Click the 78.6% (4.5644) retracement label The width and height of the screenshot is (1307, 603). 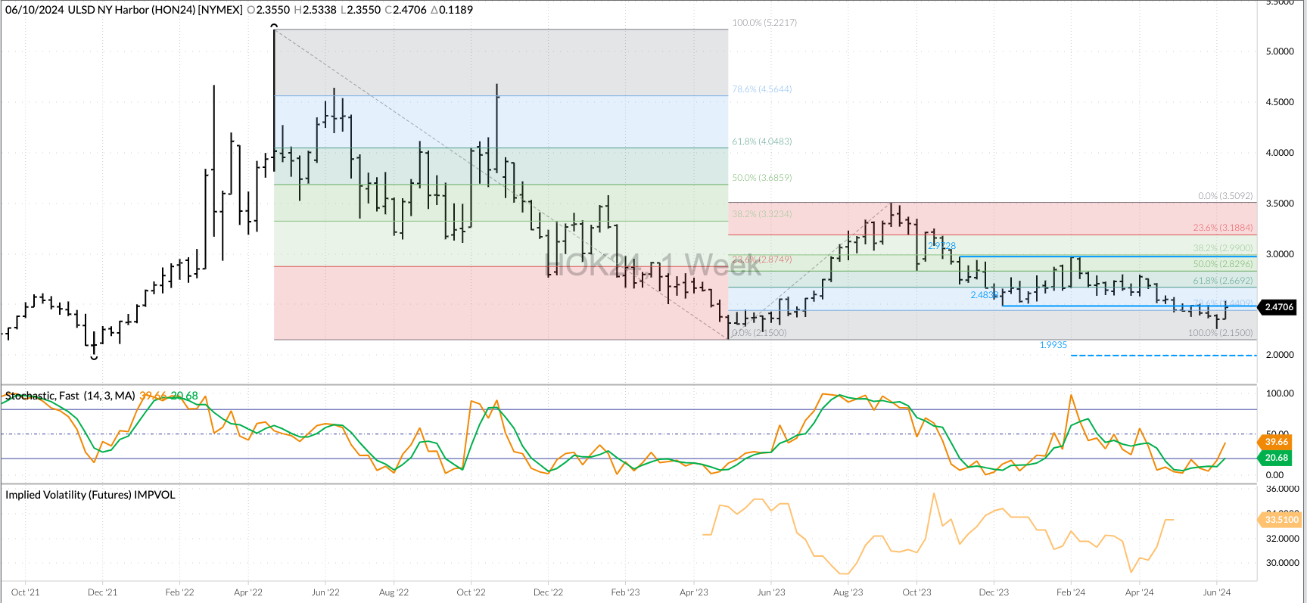tap(761, 89)
